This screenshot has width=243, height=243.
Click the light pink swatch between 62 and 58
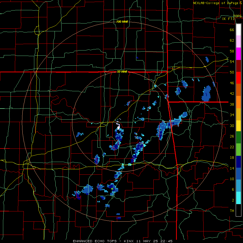click(x=238, y=42)
